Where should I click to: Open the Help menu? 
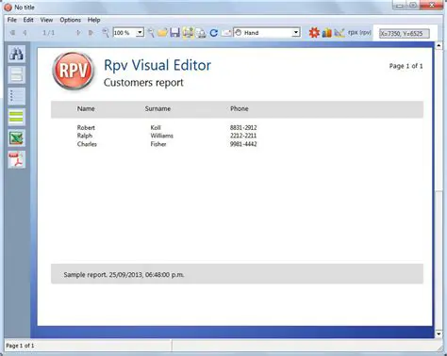point(93,20)
